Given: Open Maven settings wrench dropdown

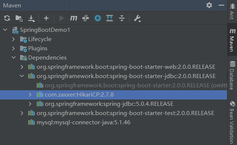Looking at the screenshot, I should click(x=137, y=18).
